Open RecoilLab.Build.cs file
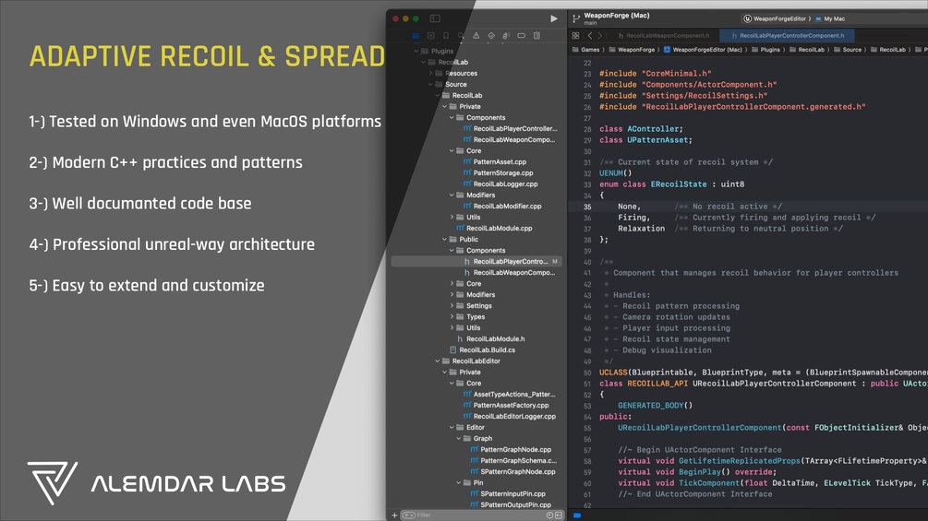This screenshot has height=521, width=928. click(487, 350)
